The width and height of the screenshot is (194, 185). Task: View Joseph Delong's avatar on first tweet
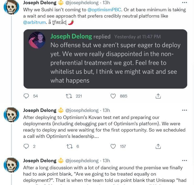pyautogui.click(x=11, y=7)
